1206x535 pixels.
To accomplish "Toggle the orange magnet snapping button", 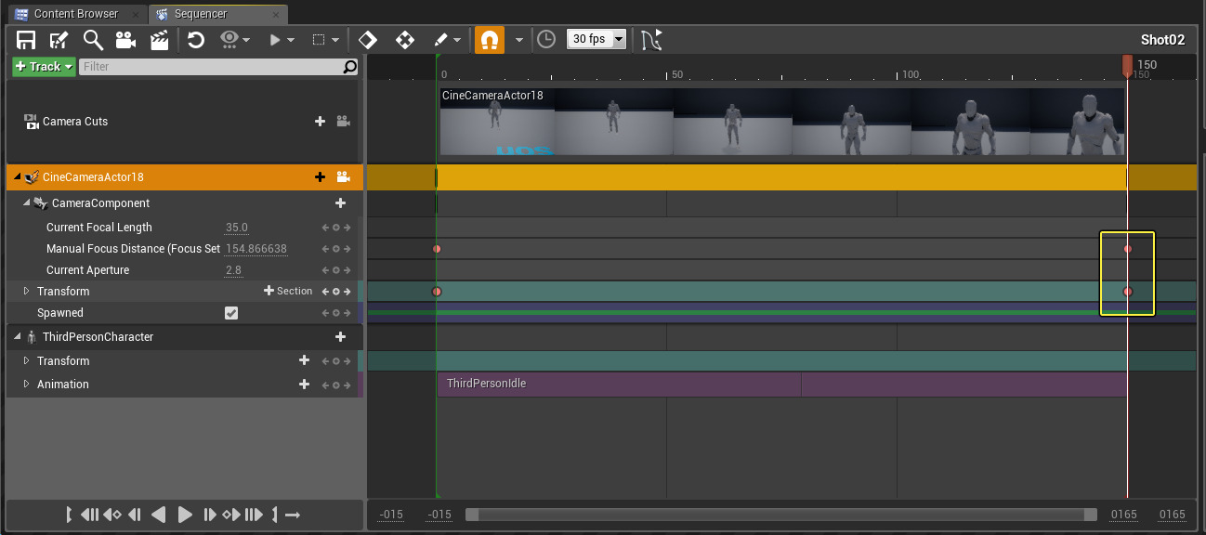I will 489,40.
